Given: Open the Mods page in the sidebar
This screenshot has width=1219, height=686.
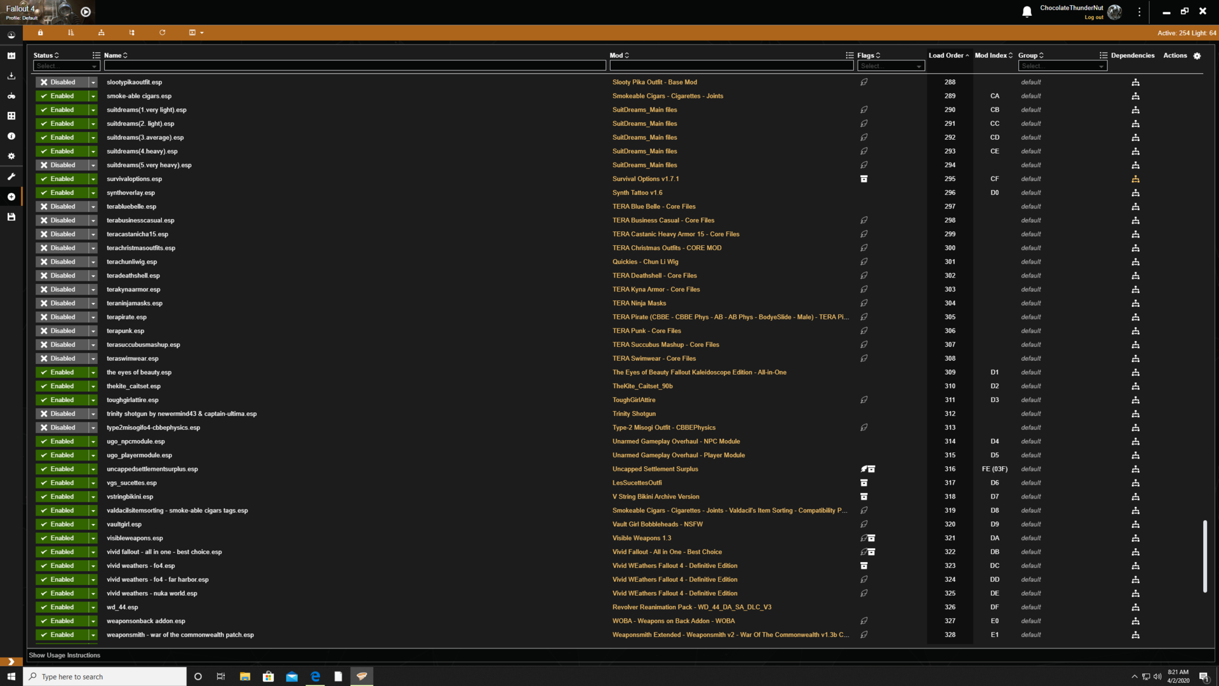Looking at the screenshot, I should click(11, 56).
